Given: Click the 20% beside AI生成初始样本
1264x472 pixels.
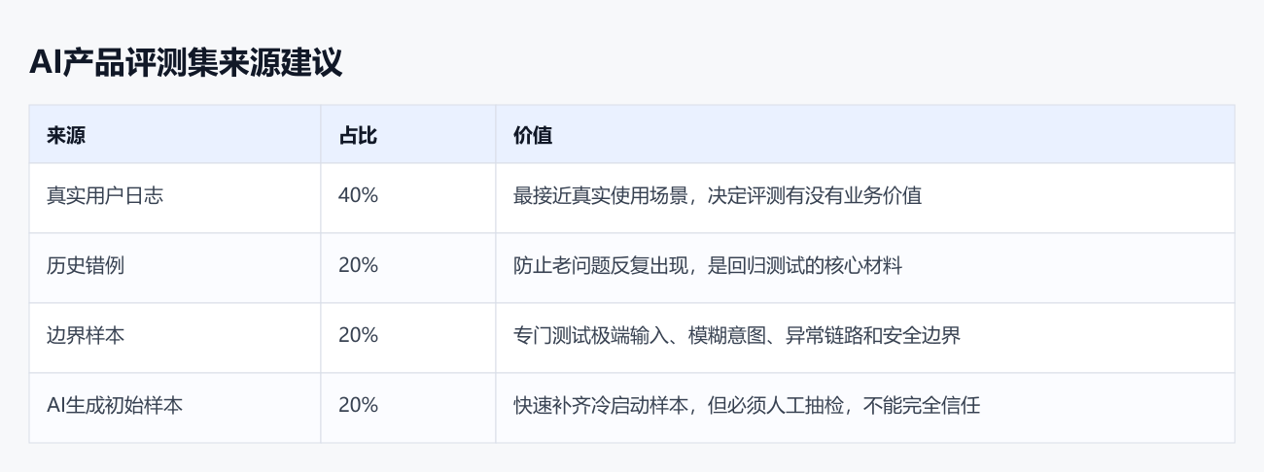Looking at the screenshot, I should coord(358,405).
